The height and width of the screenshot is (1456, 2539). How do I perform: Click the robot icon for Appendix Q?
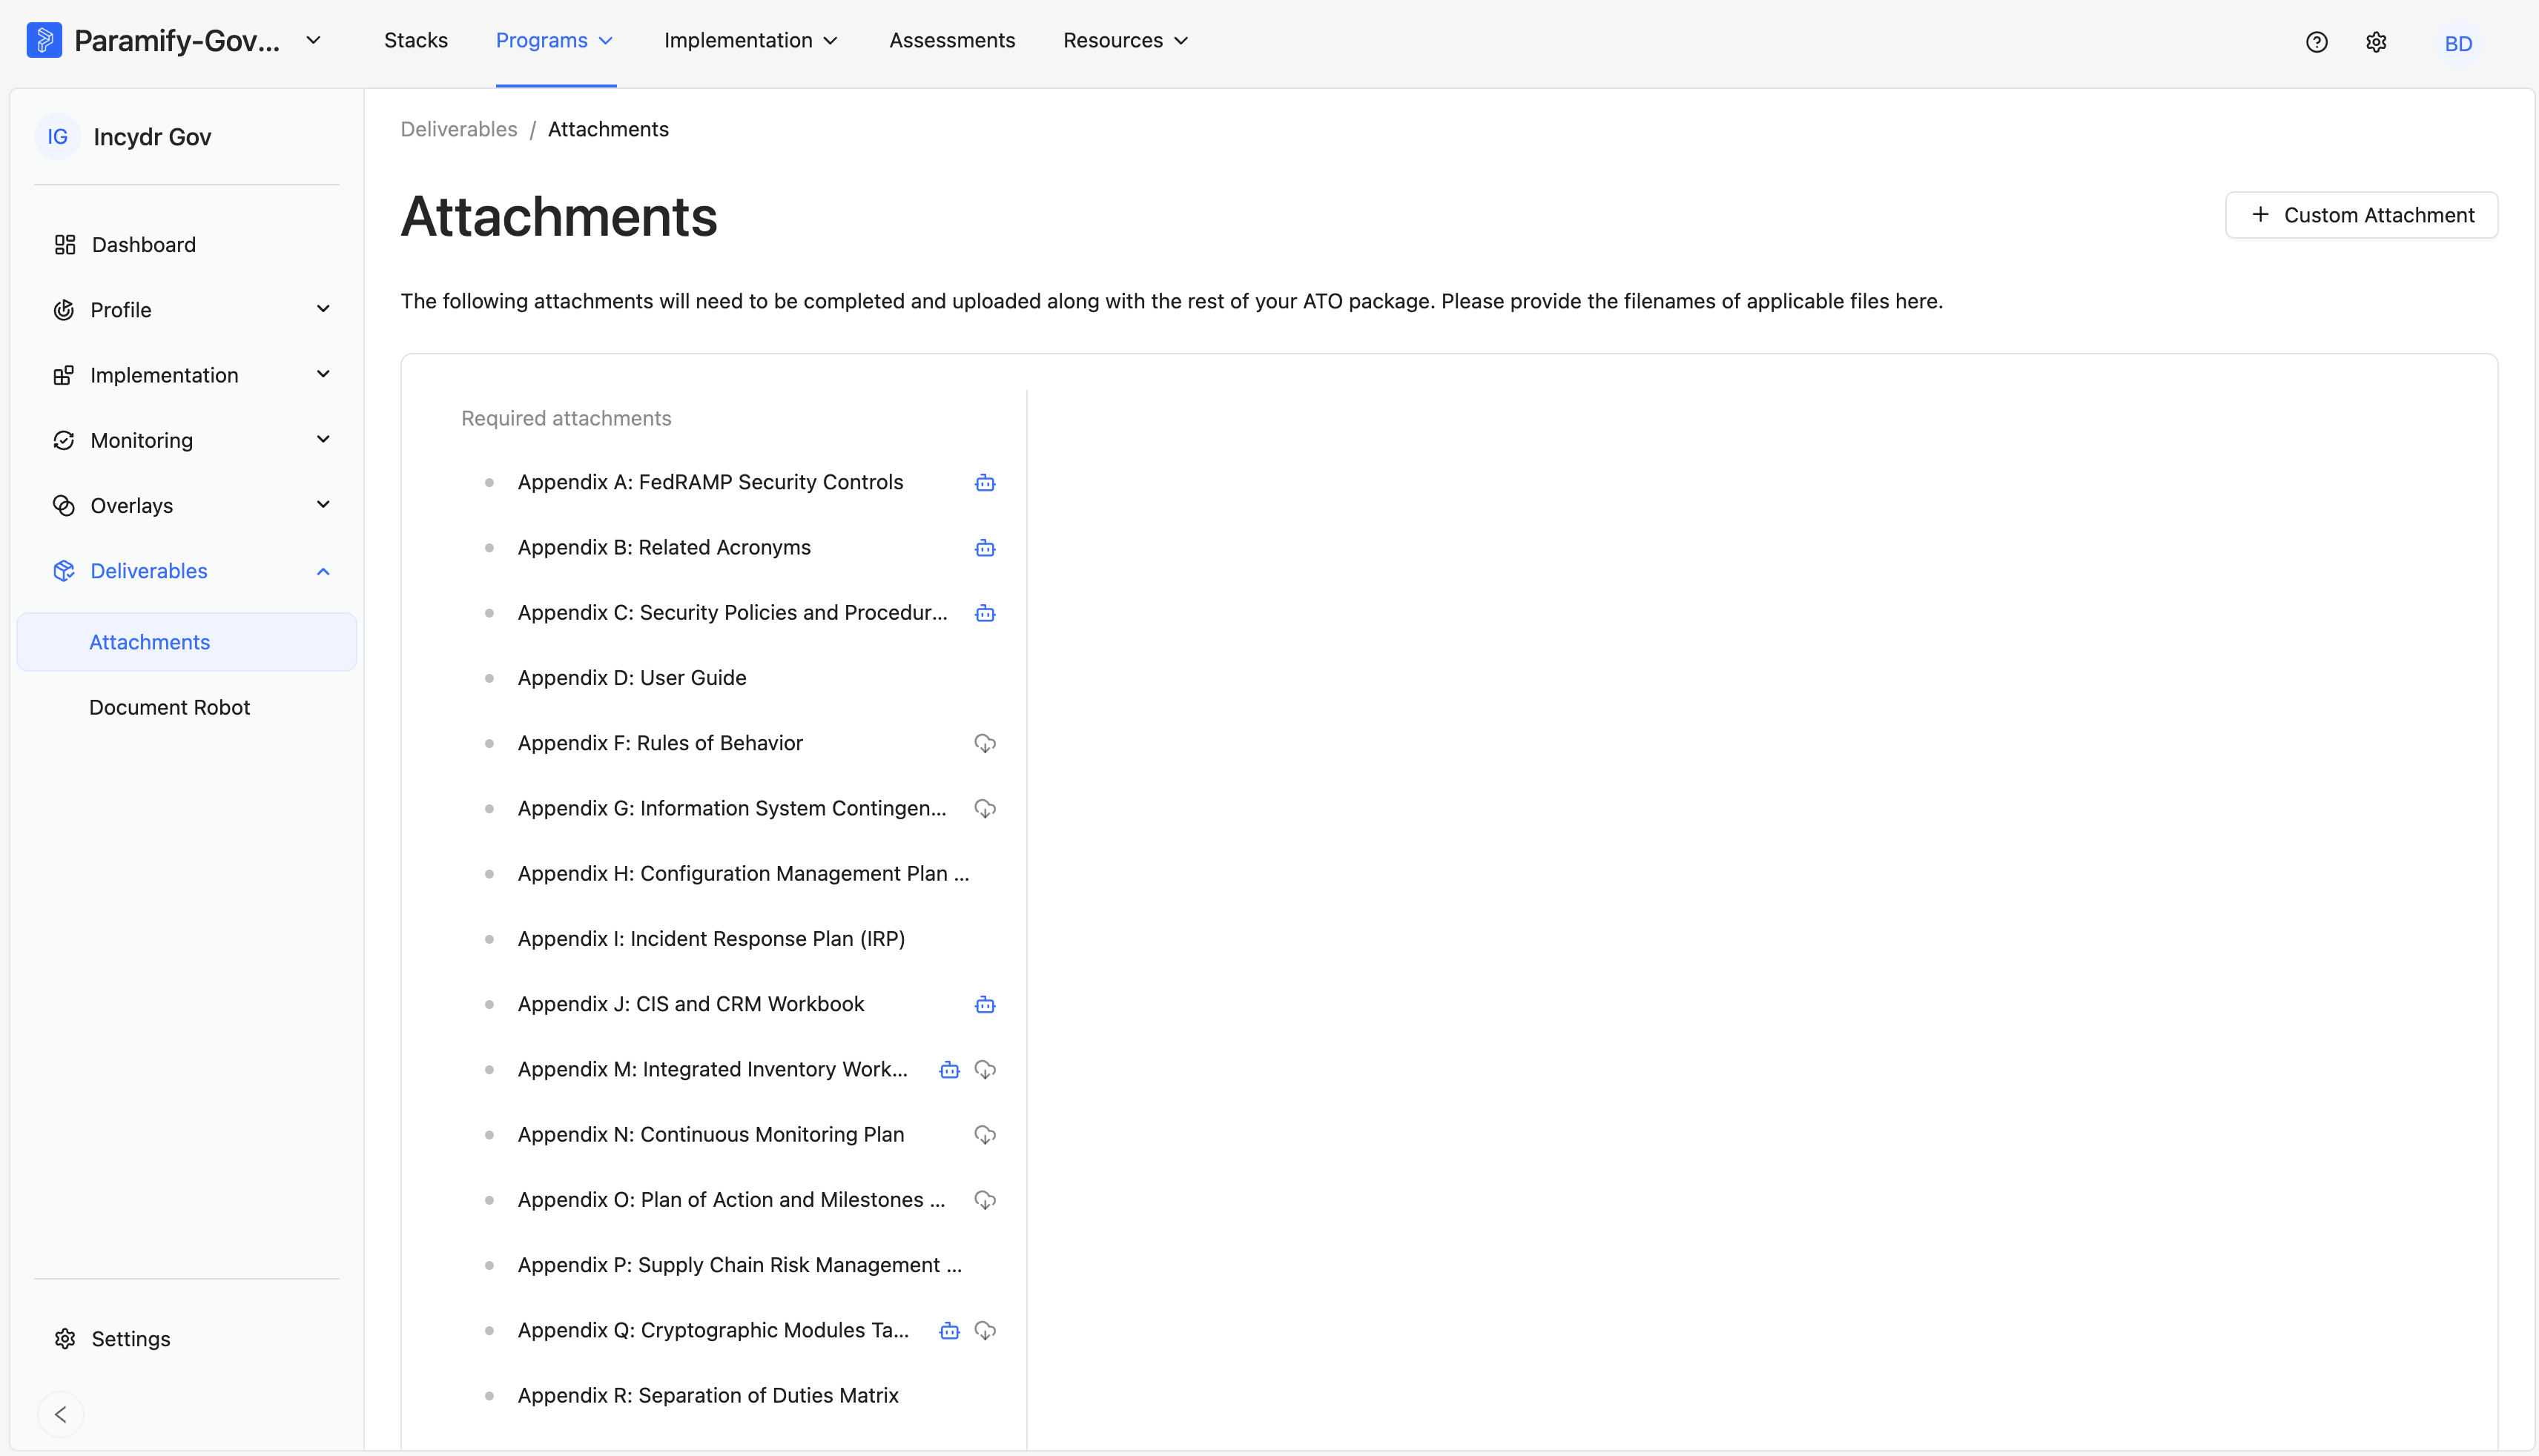click(949, 1331)
